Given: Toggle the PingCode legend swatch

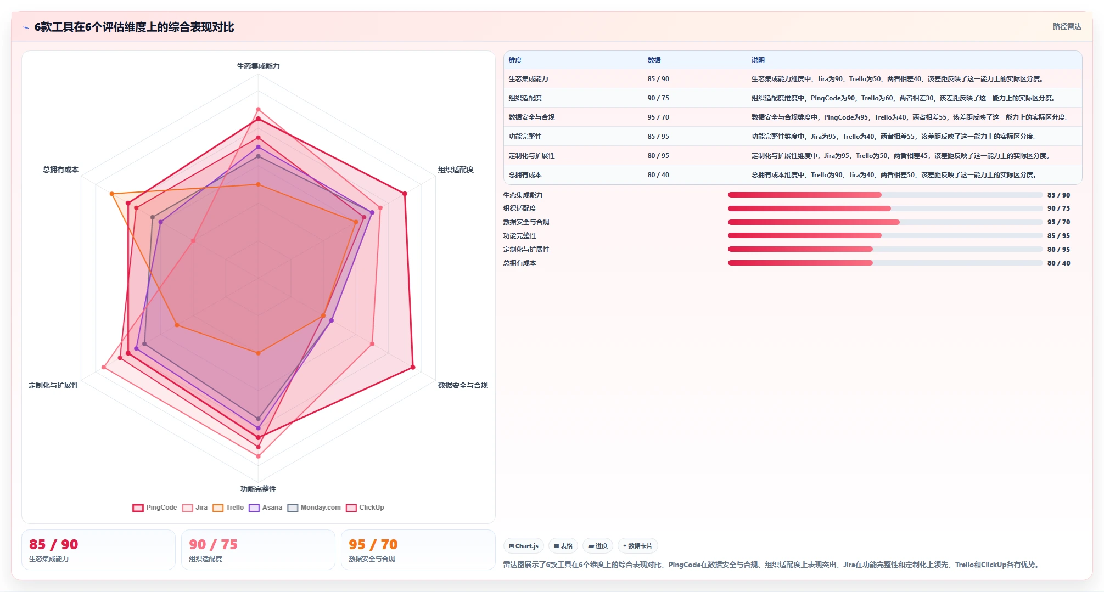Looking at the screenshot, I should (138, 508).
